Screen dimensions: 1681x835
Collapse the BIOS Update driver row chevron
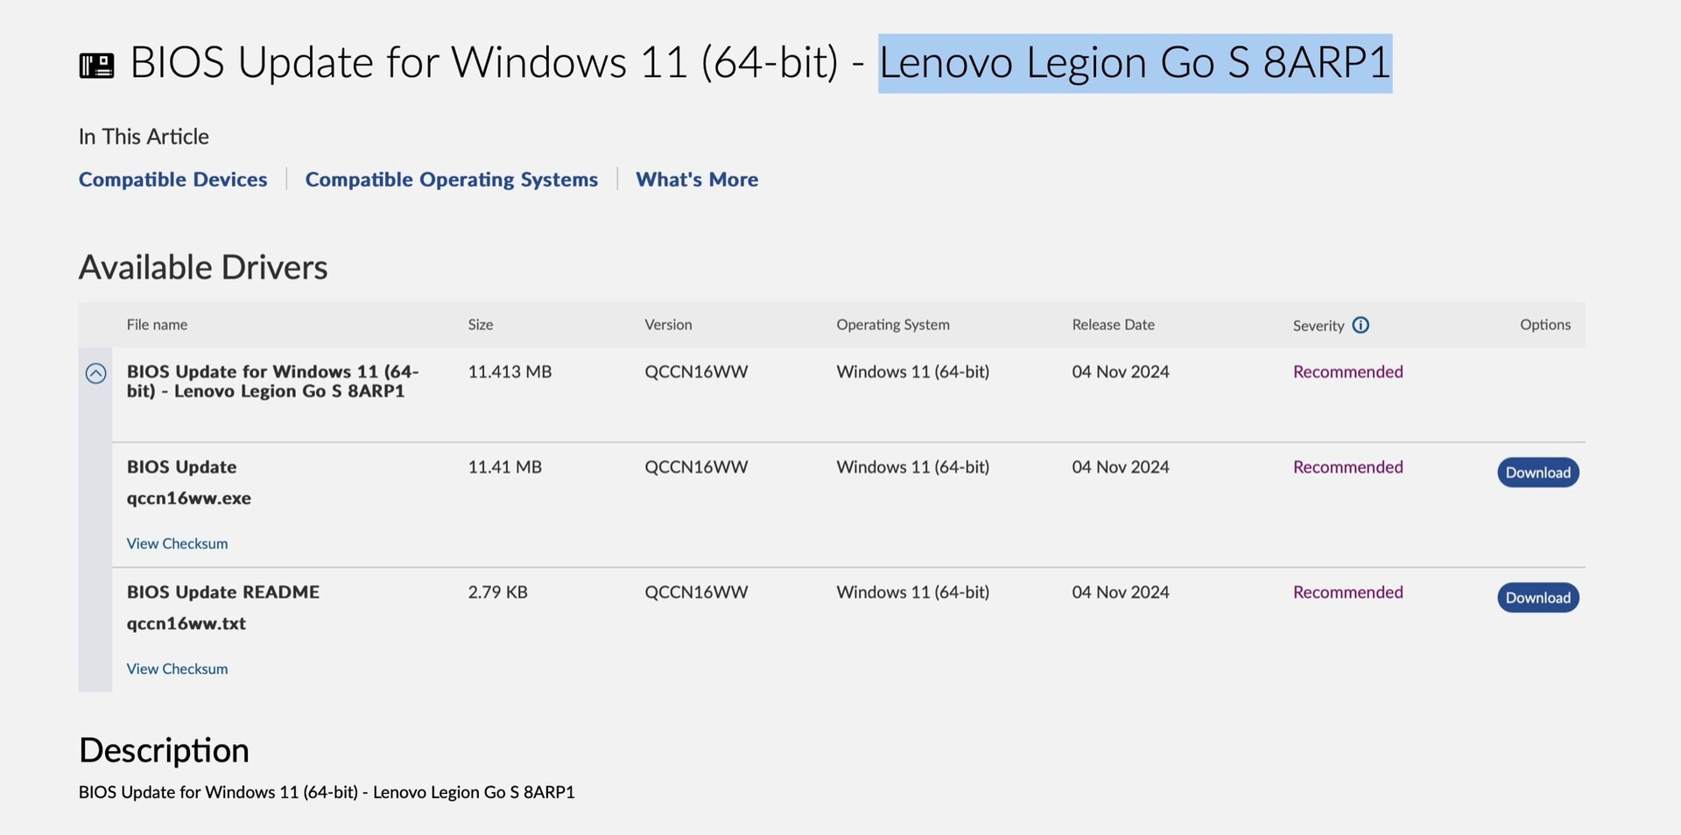click(95, 374)
